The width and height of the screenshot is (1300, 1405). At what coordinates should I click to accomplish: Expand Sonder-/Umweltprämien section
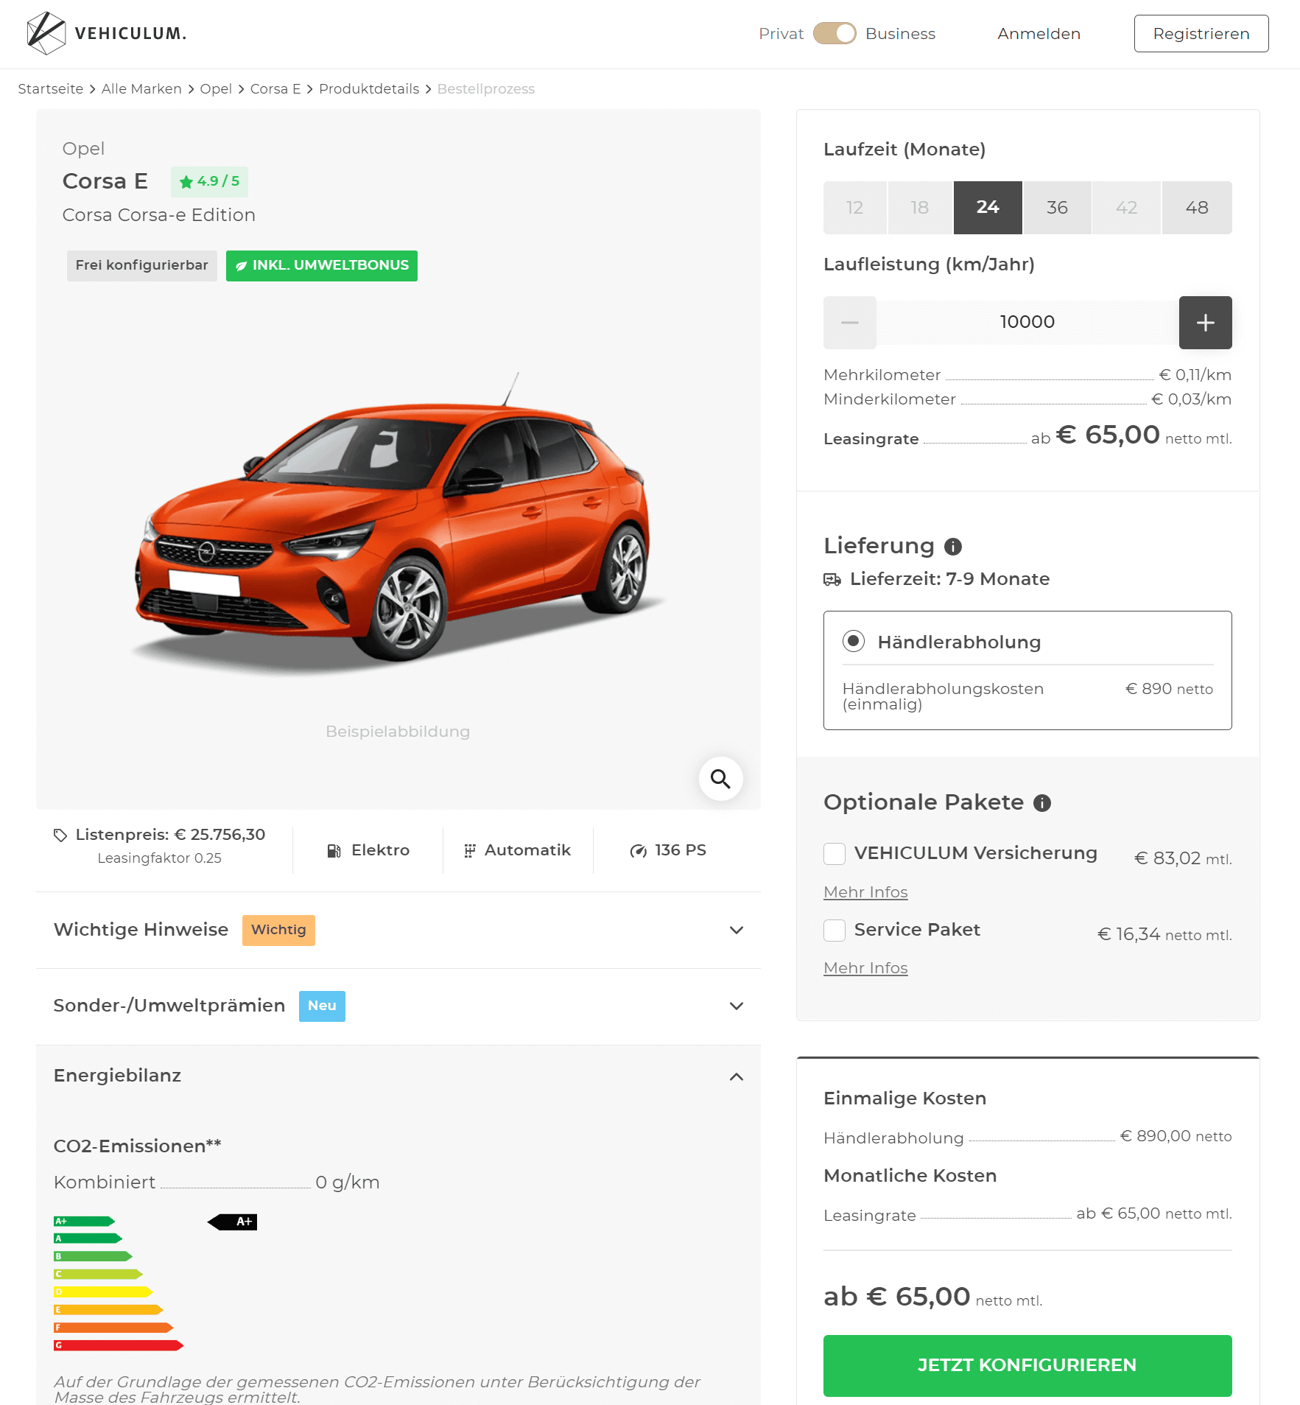tap(398, 1006)
